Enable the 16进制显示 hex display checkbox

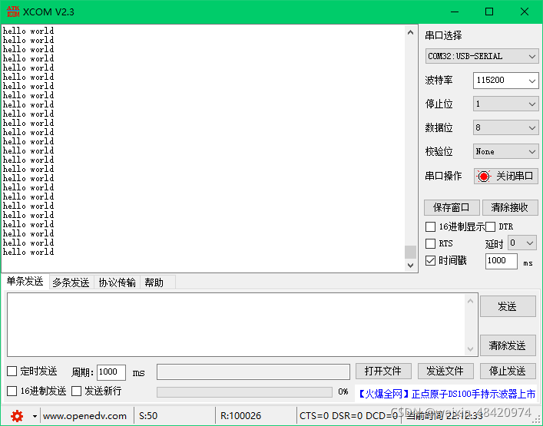[x=430, y=227]
